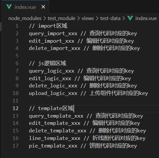The image size is (159, 158).
Task: Open views breadcrumb segment
Action: 88,18
